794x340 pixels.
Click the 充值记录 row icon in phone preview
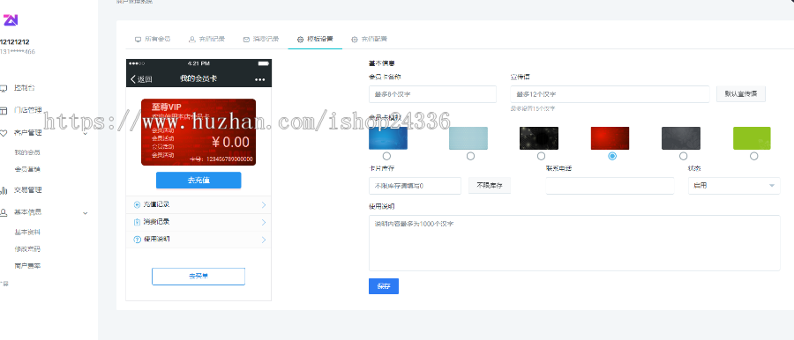click(x=137, y=204)
